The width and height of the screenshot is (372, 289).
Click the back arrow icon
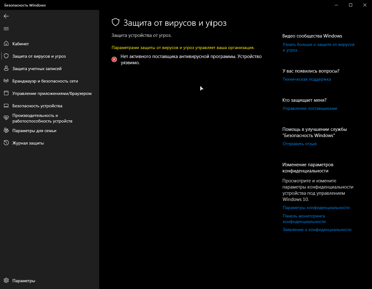click(x=6, y=16)
